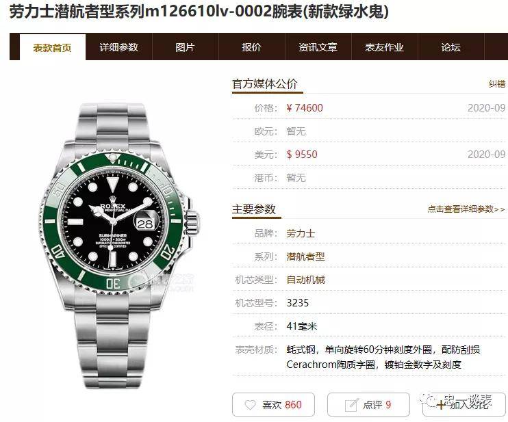Open the 图片 tab
The height and width of the screenshot is (422, 508).
(x=186, y=47)
